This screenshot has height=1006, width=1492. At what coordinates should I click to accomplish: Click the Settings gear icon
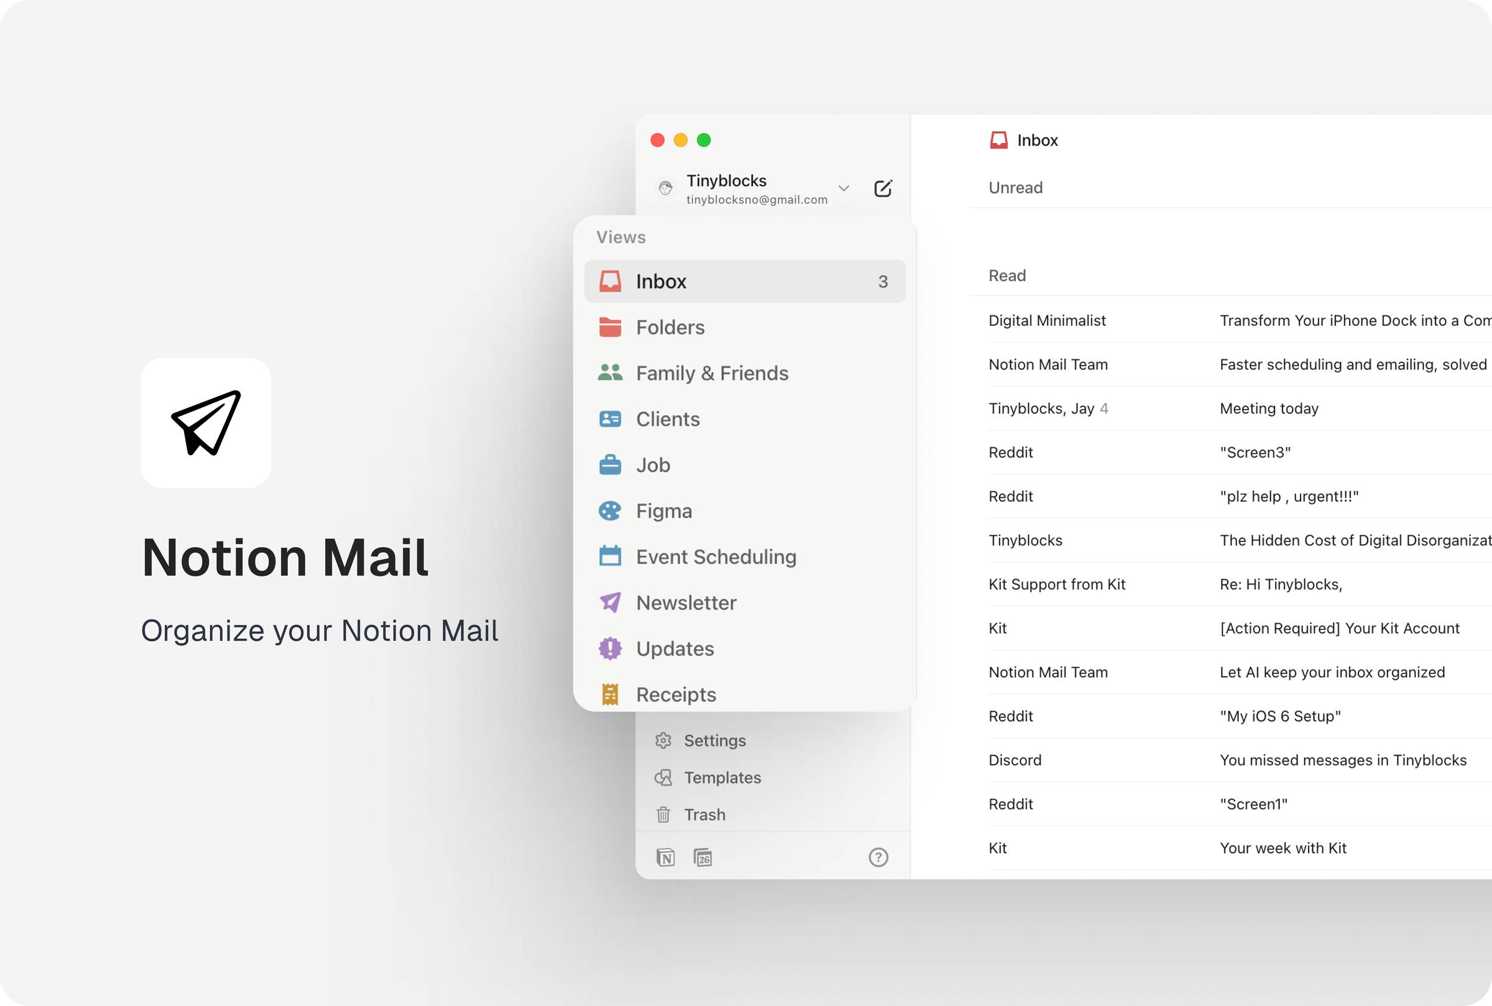click(x=663, y=741)
